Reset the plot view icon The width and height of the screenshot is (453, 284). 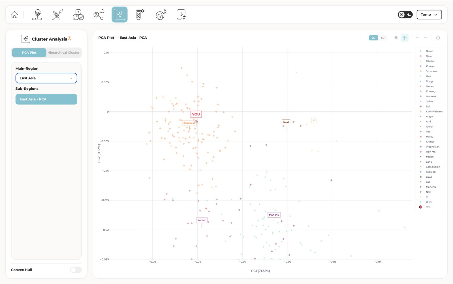pos(438,38)
